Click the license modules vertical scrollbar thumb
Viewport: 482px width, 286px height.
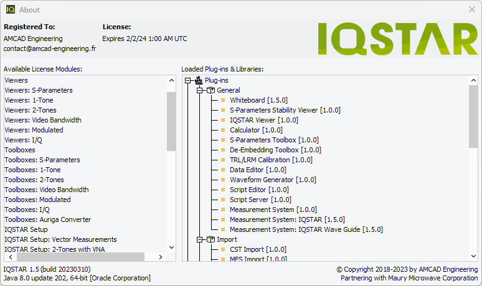pos(171,121)
